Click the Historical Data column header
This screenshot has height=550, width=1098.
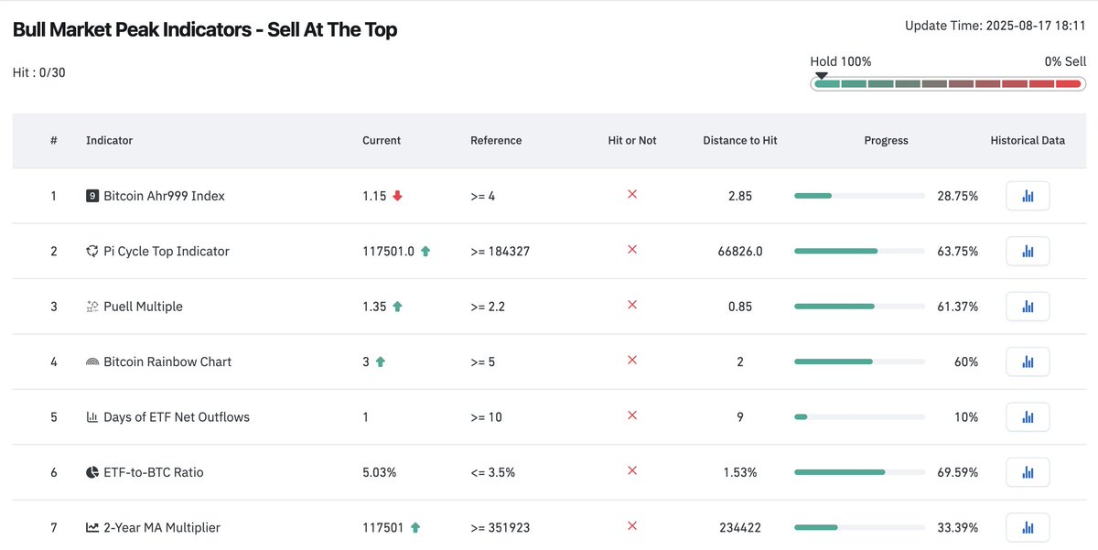click(x=1028, y=141)
